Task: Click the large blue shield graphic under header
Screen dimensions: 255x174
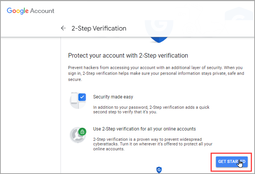Action: point(158,39)
